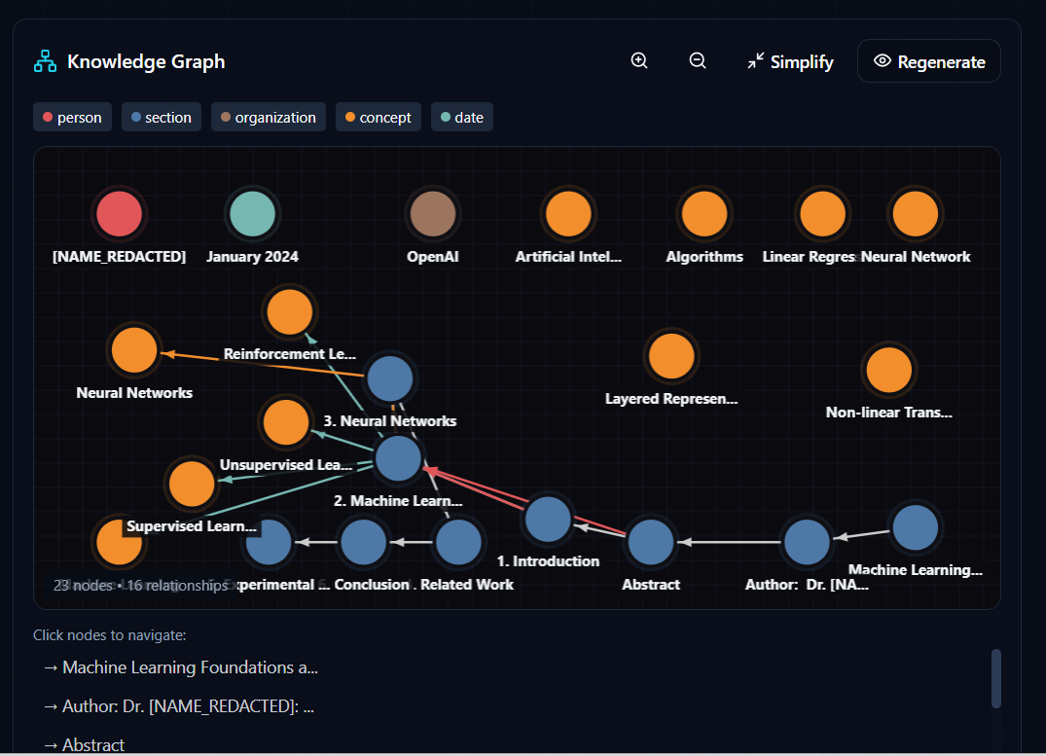Toggle the concept legend filter
Screen dimensions: 1046x756
pos(379,117)
